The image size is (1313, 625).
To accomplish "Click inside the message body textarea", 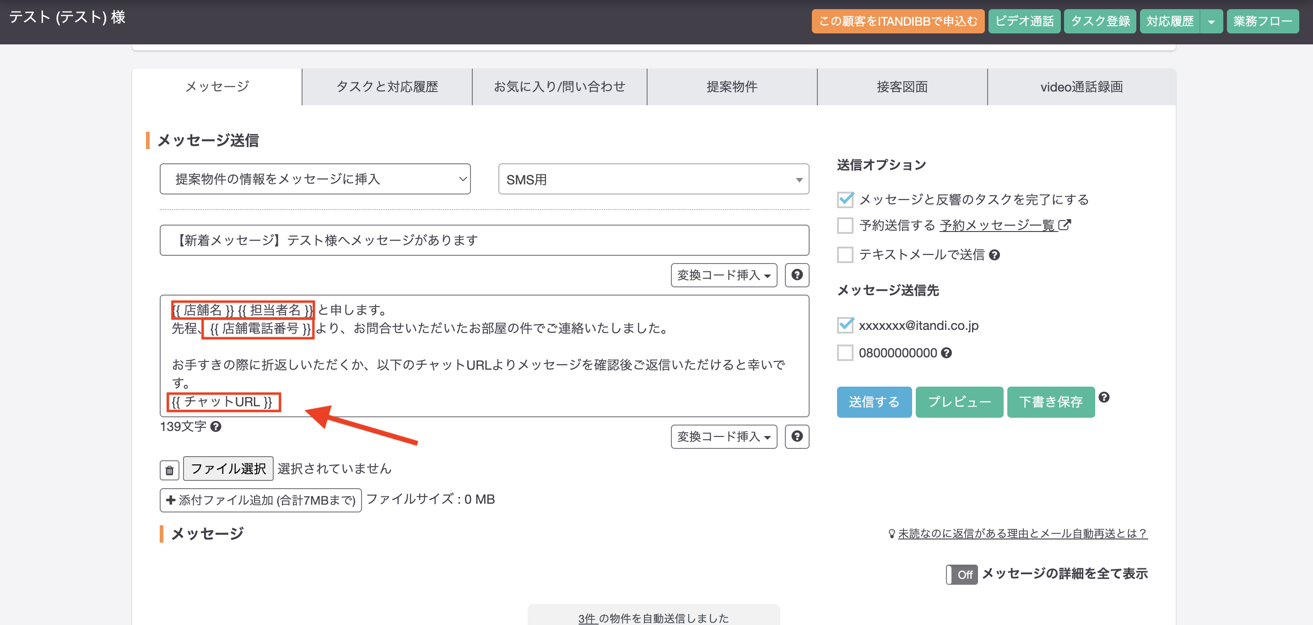I will point(484,356).
